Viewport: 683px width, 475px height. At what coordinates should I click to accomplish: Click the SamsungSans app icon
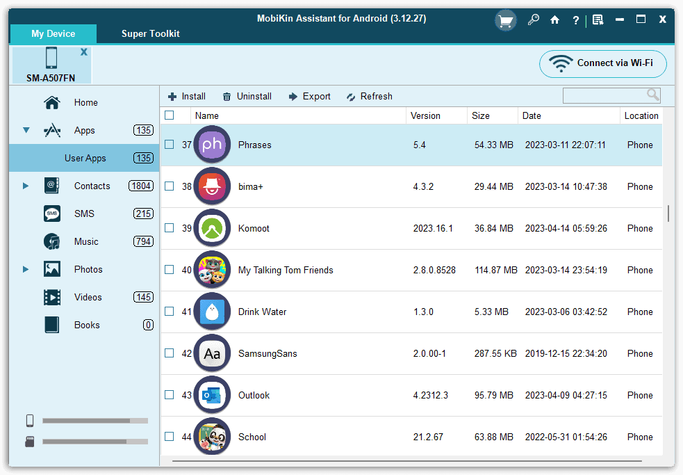click(x=212, y=353)
